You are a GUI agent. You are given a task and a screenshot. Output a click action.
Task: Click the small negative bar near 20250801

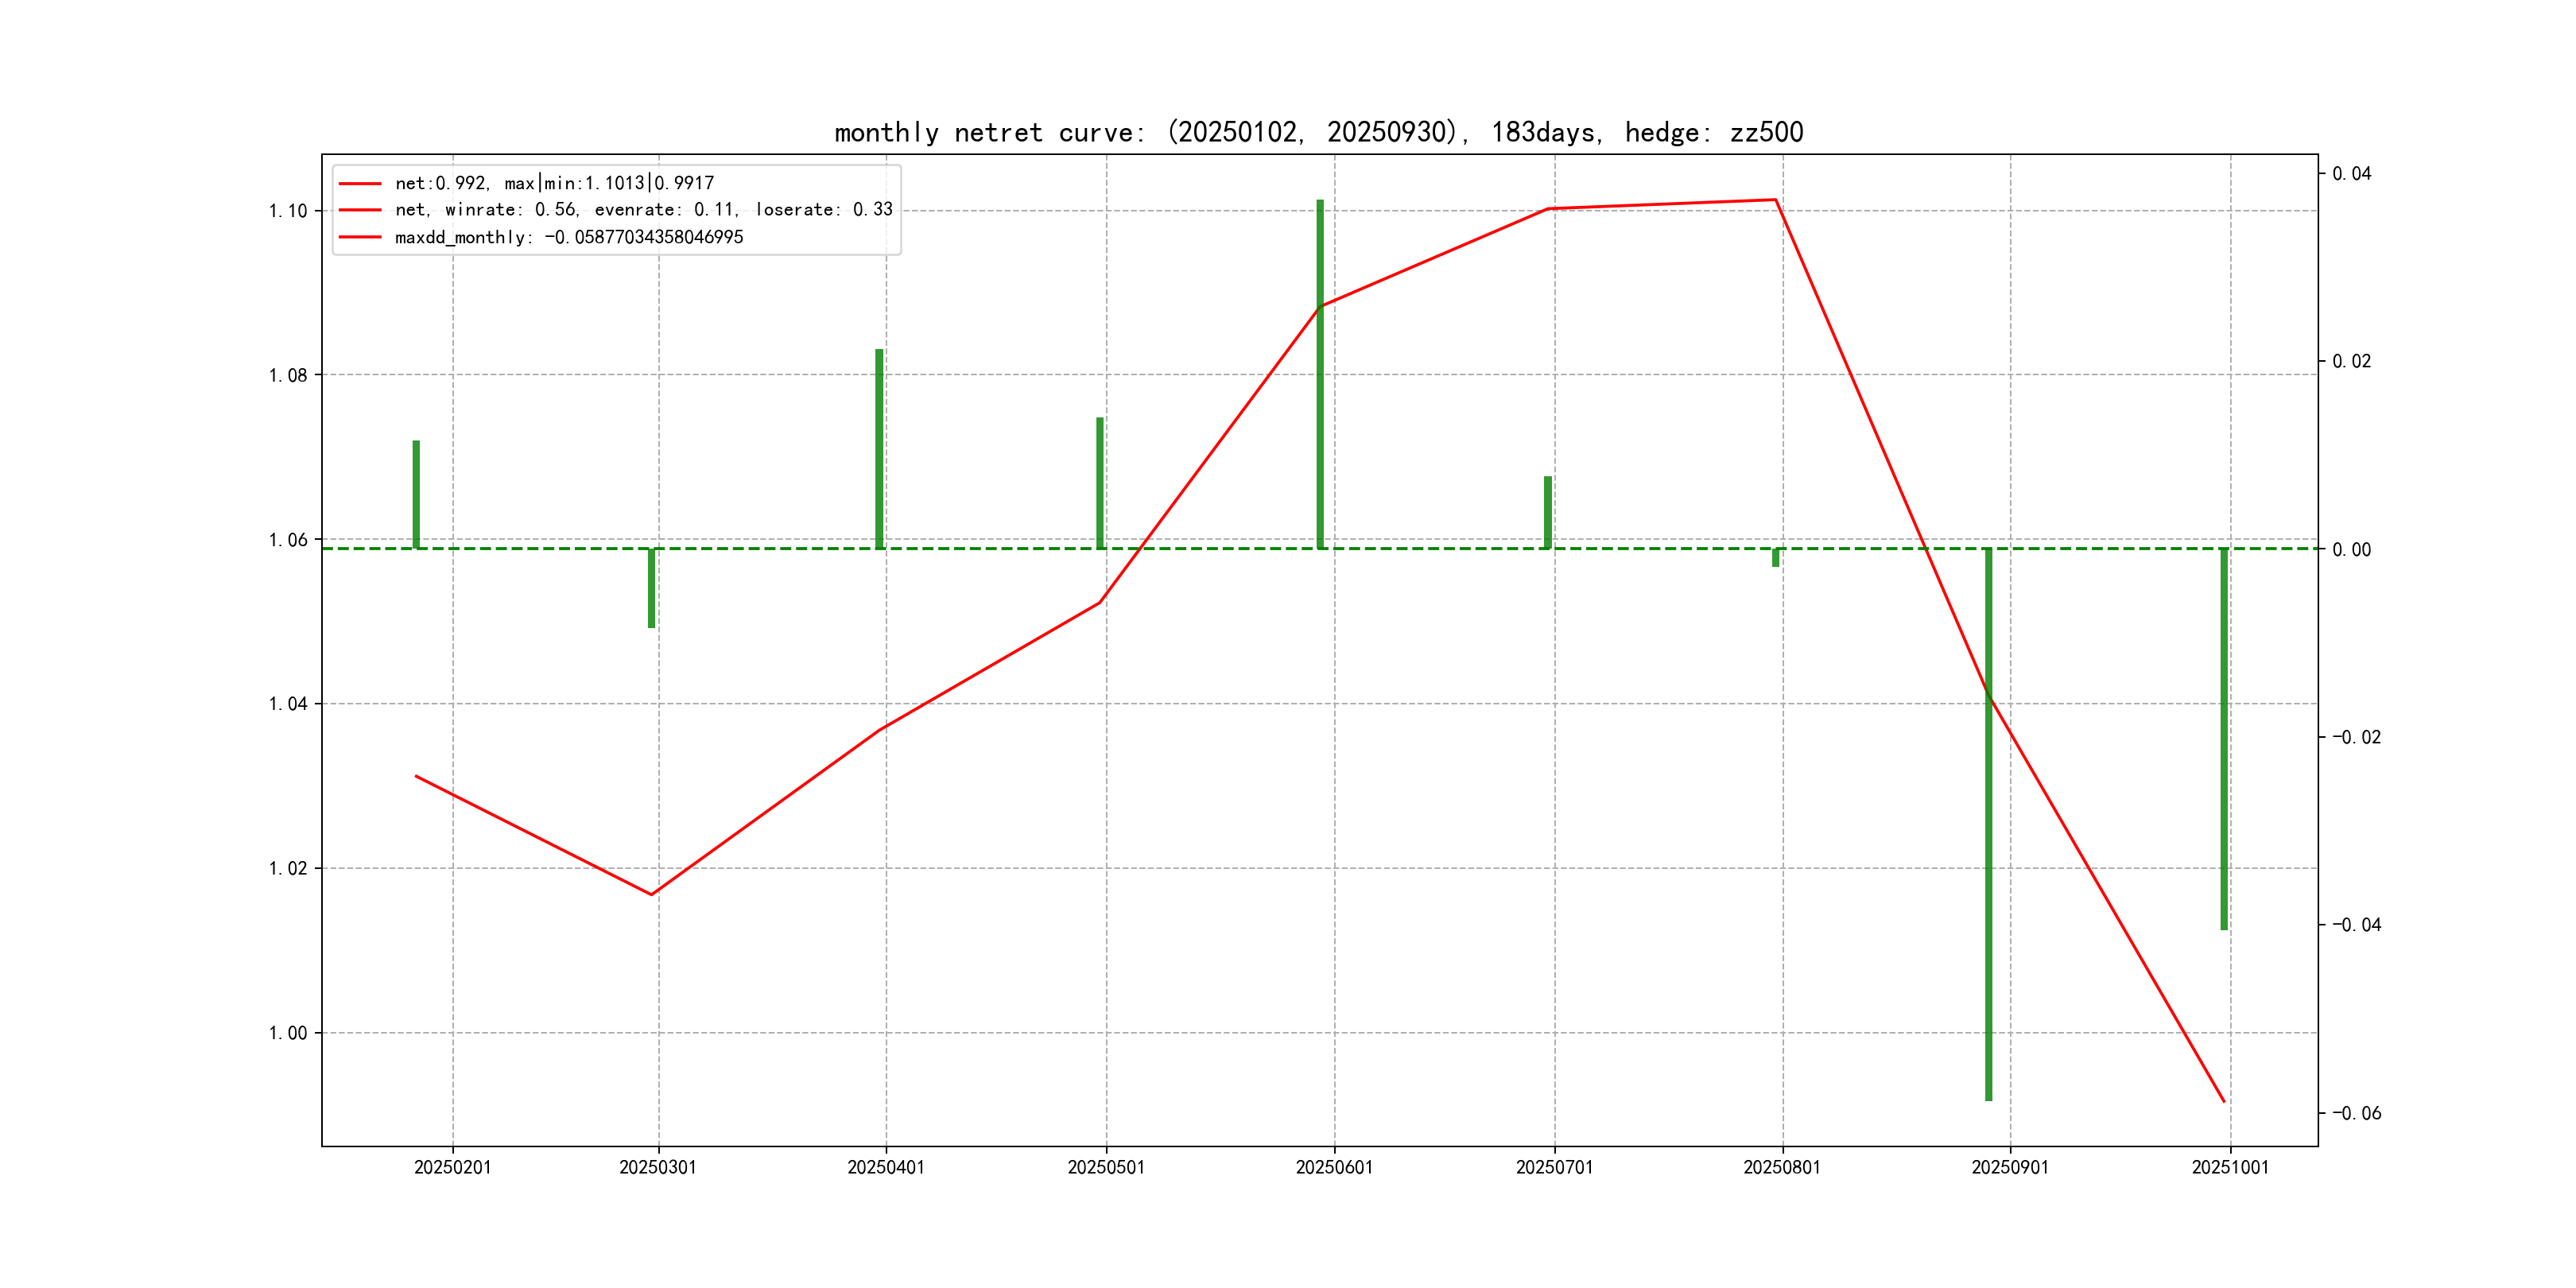1775,558
